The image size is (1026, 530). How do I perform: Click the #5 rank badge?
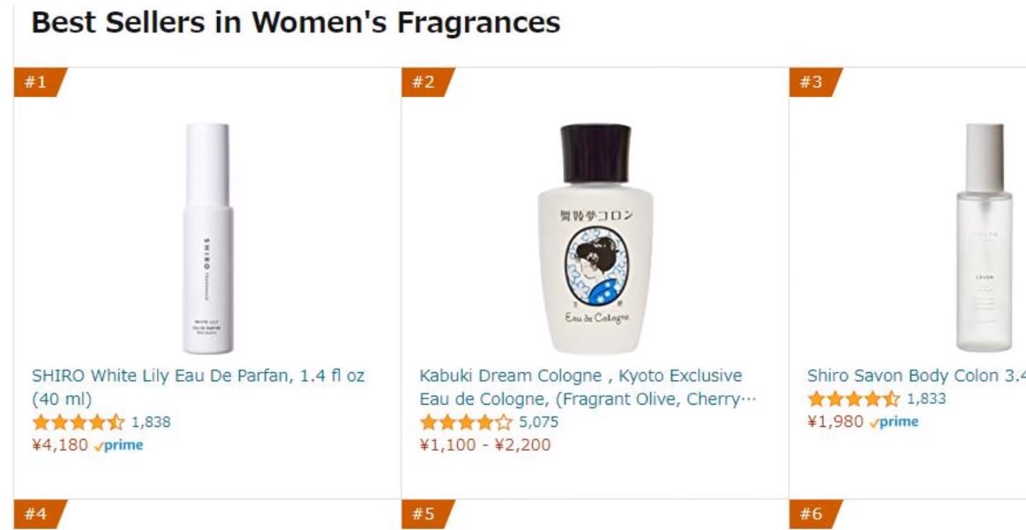tap(424, 513)
